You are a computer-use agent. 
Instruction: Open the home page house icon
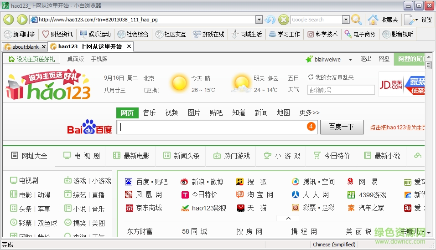pyautogui.click(x=373, y=20)
